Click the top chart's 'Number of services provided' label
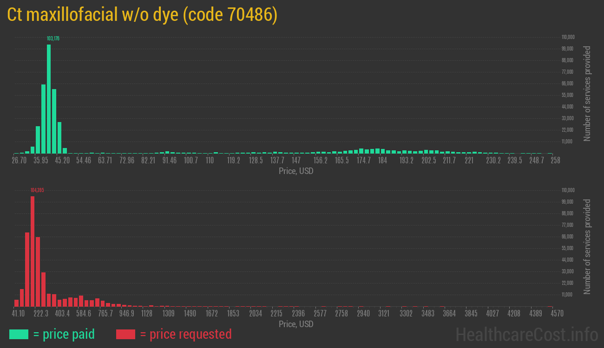Viewport: 604px width, 348px height. [x=587, y=93]
